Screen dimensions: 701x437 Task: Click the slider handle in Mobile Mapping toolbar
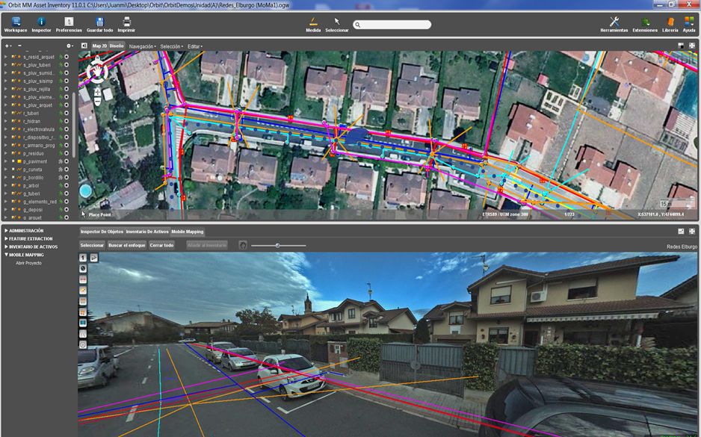tap(277, 245)
